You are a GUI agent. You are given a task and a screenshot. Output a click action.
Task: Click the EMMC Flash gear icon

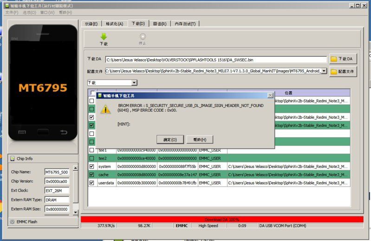12,222
